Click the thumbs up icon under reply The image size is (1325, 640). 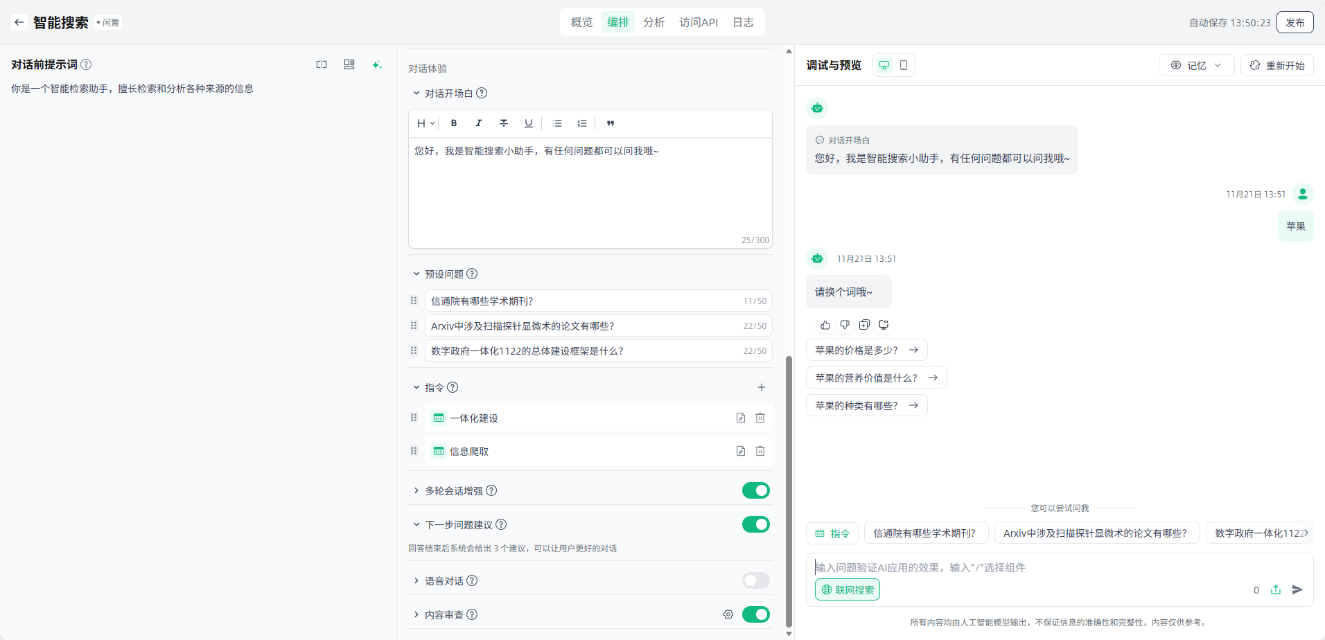coord(825,325)
